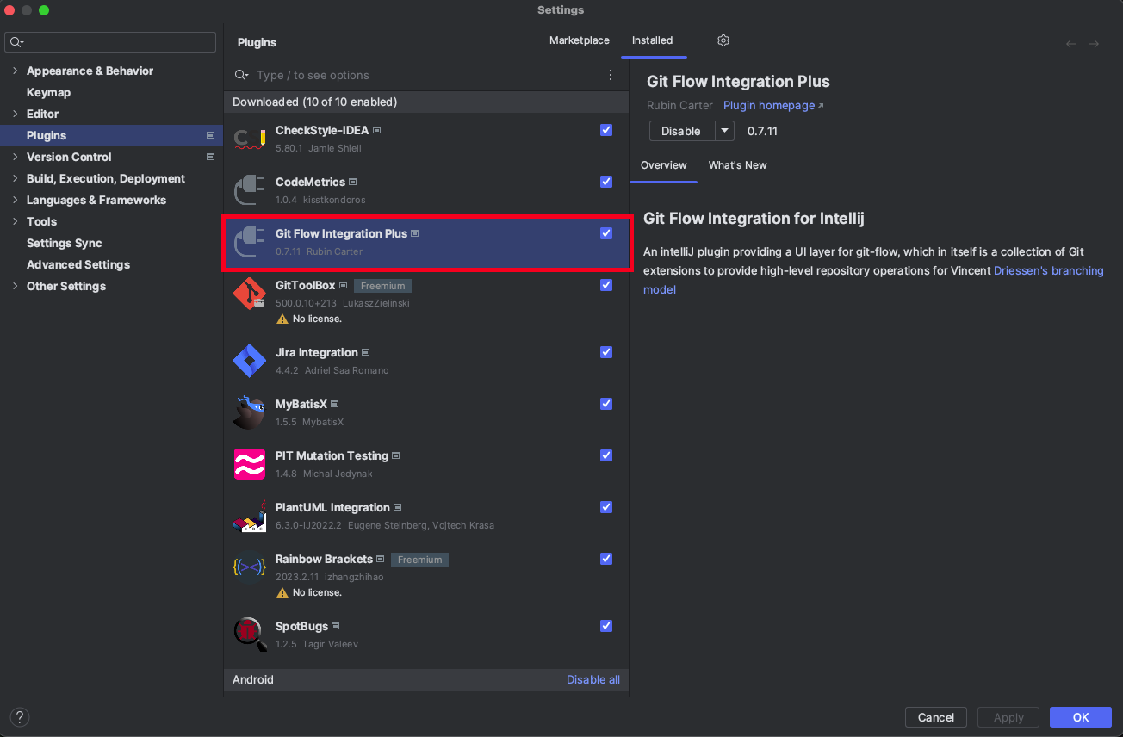The width and height of the screenshot is (1123, 737).
Task: Click the search magnifier in plugin filter
Action: pos(242,75)
